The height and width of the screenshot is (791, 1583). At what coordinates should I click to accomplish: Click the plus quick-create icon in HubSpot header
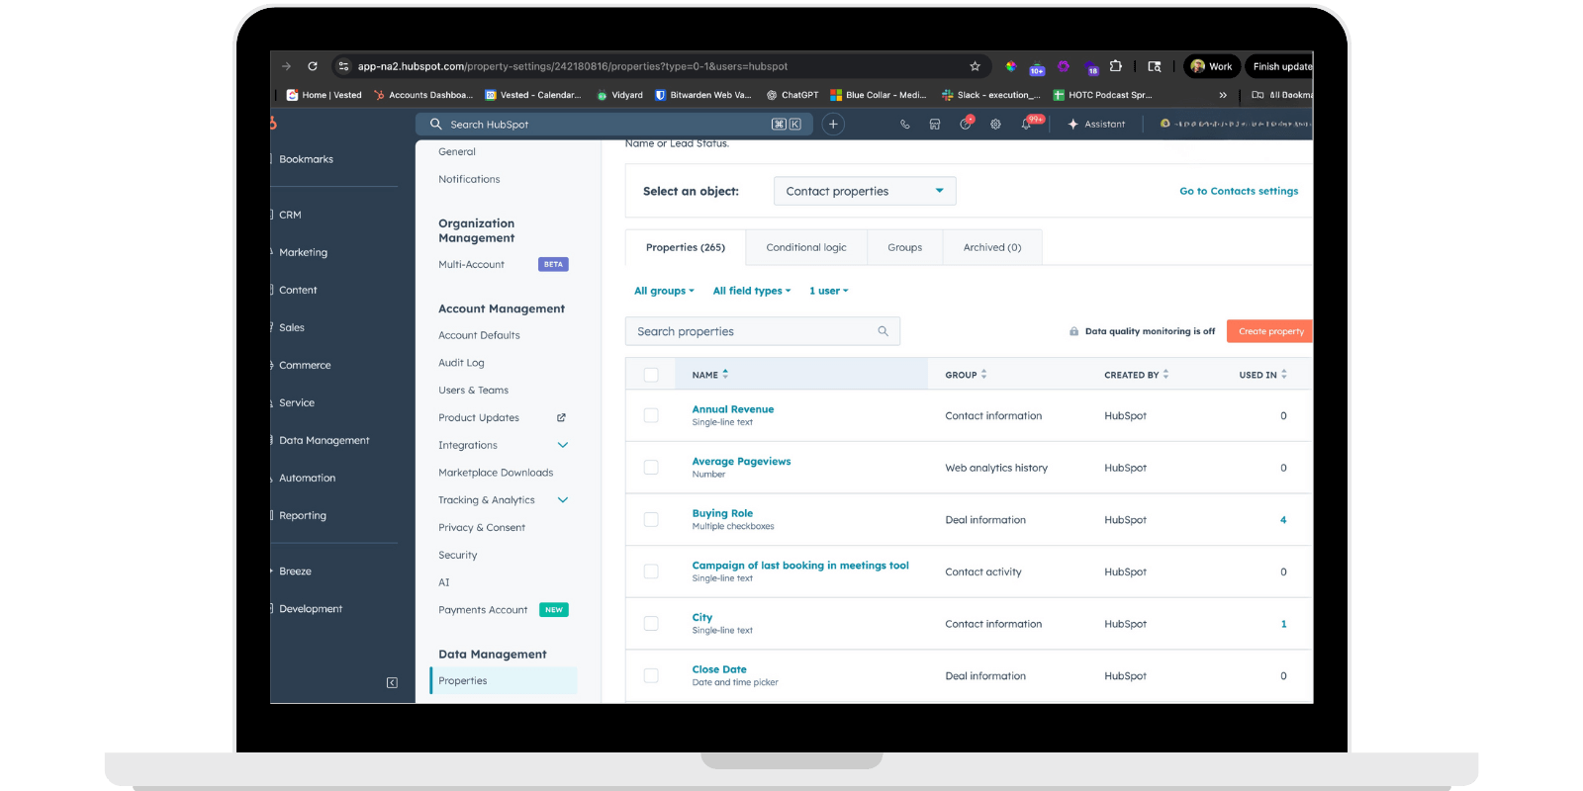(x=833, y=125)
